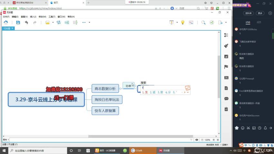The image size is (274, 154).
Task: Undo the last action
Action: point(26,22)
